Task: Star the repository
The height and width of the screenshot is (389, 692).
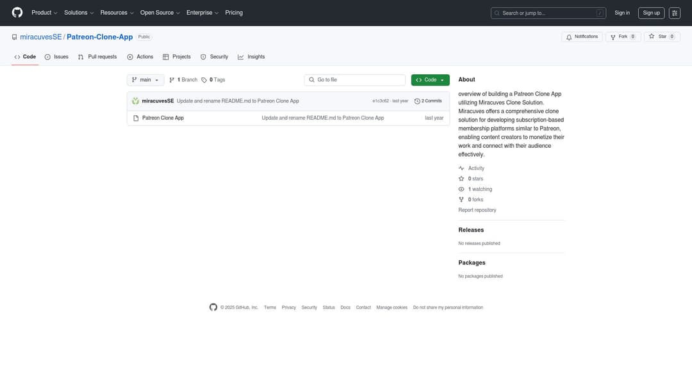Action: click(661, 37)
